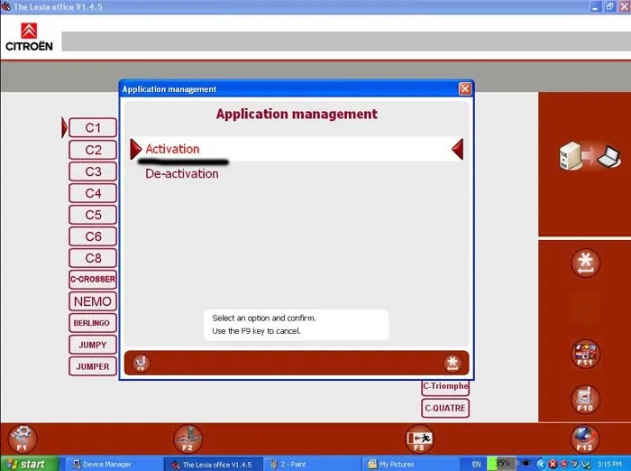
Task: Select the De-activation option
Action: click(x=182, y=173)
